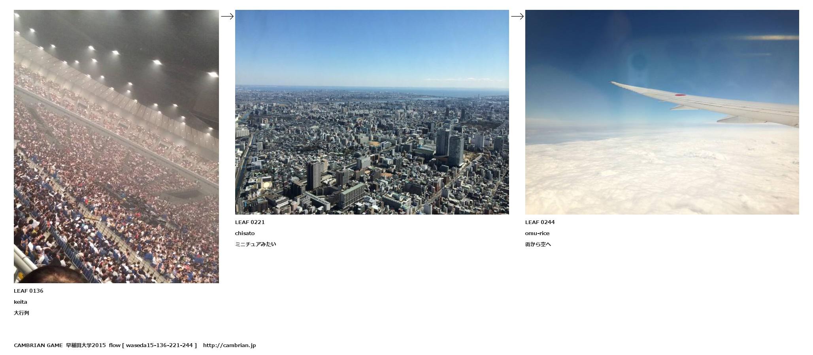Screen dimensions: 813x355
Task: Open the http://cambrian.jp link
Action: click(x=229, y=345)
